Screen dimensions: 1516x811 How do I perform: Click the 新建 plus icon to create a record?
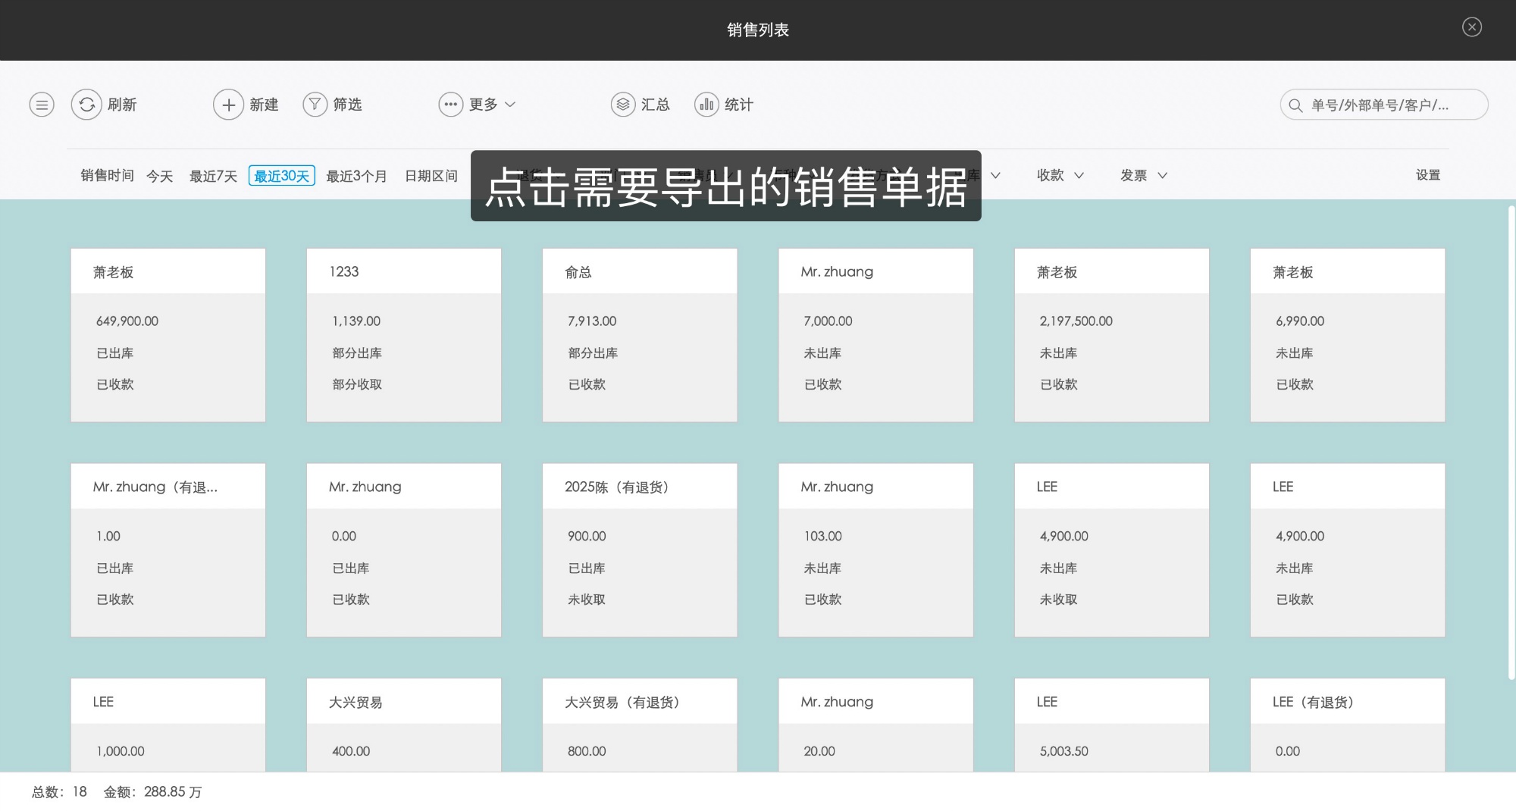229,105
